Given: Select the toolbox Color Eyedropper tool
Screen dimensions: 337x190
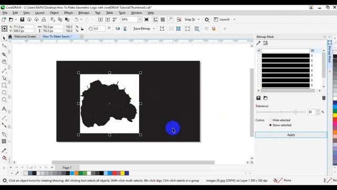Looking at the screenshot, I should click(4, 150).
